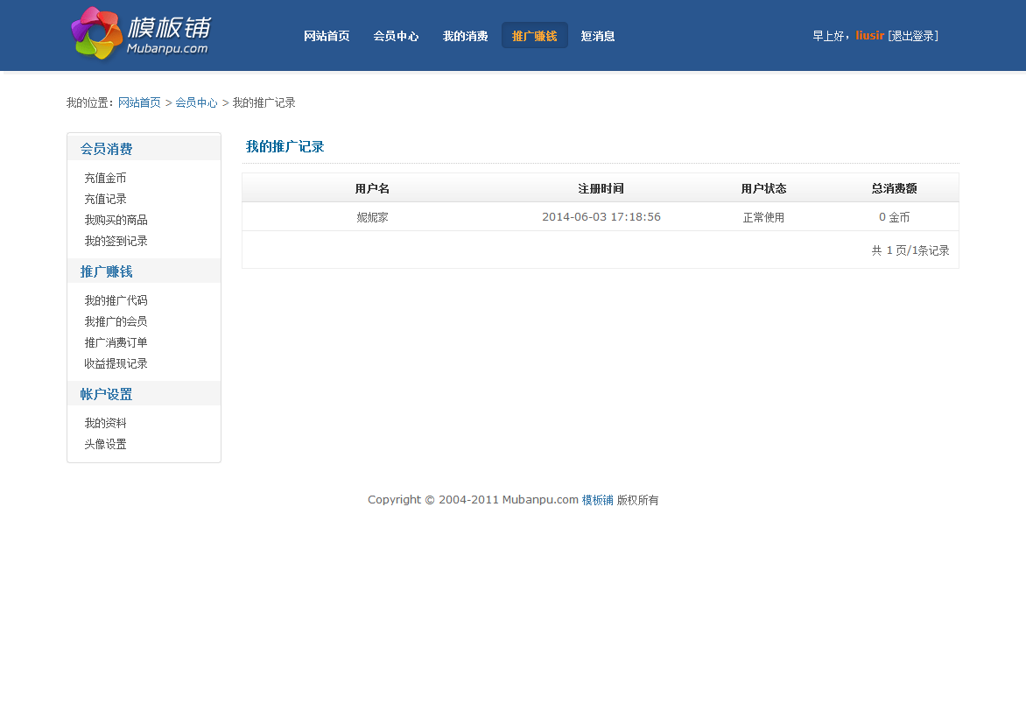Open 充值金币 in the sidebar

(105, 178)
